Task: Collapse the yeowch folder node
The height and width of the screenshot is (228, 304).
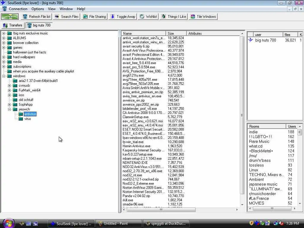Action: pos(9,109)
